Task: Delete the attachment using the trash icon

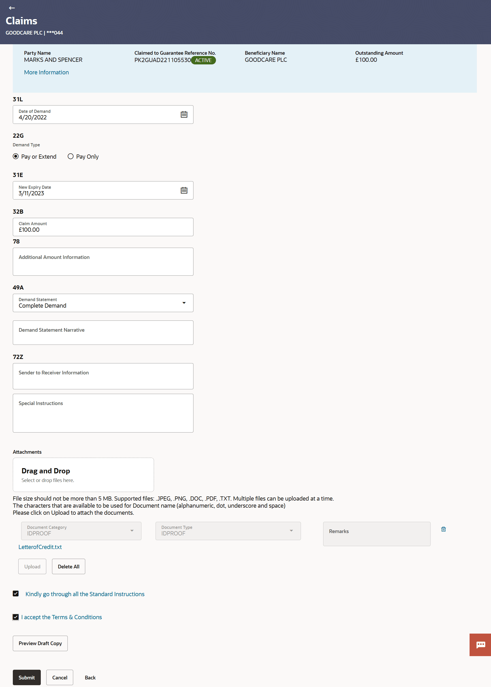Action: [x=443, y=529]
